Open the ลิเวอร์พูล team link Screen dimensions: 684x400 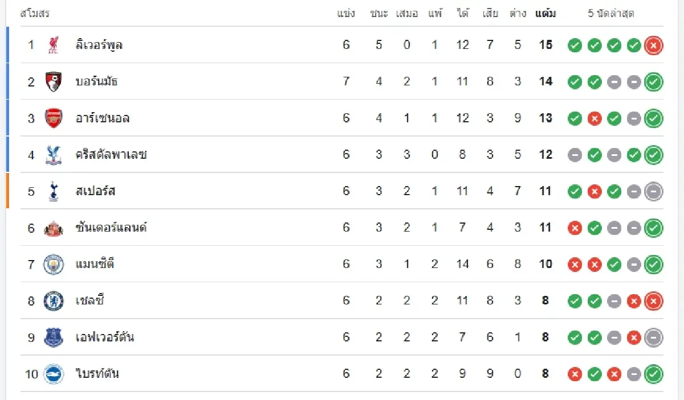99,45
